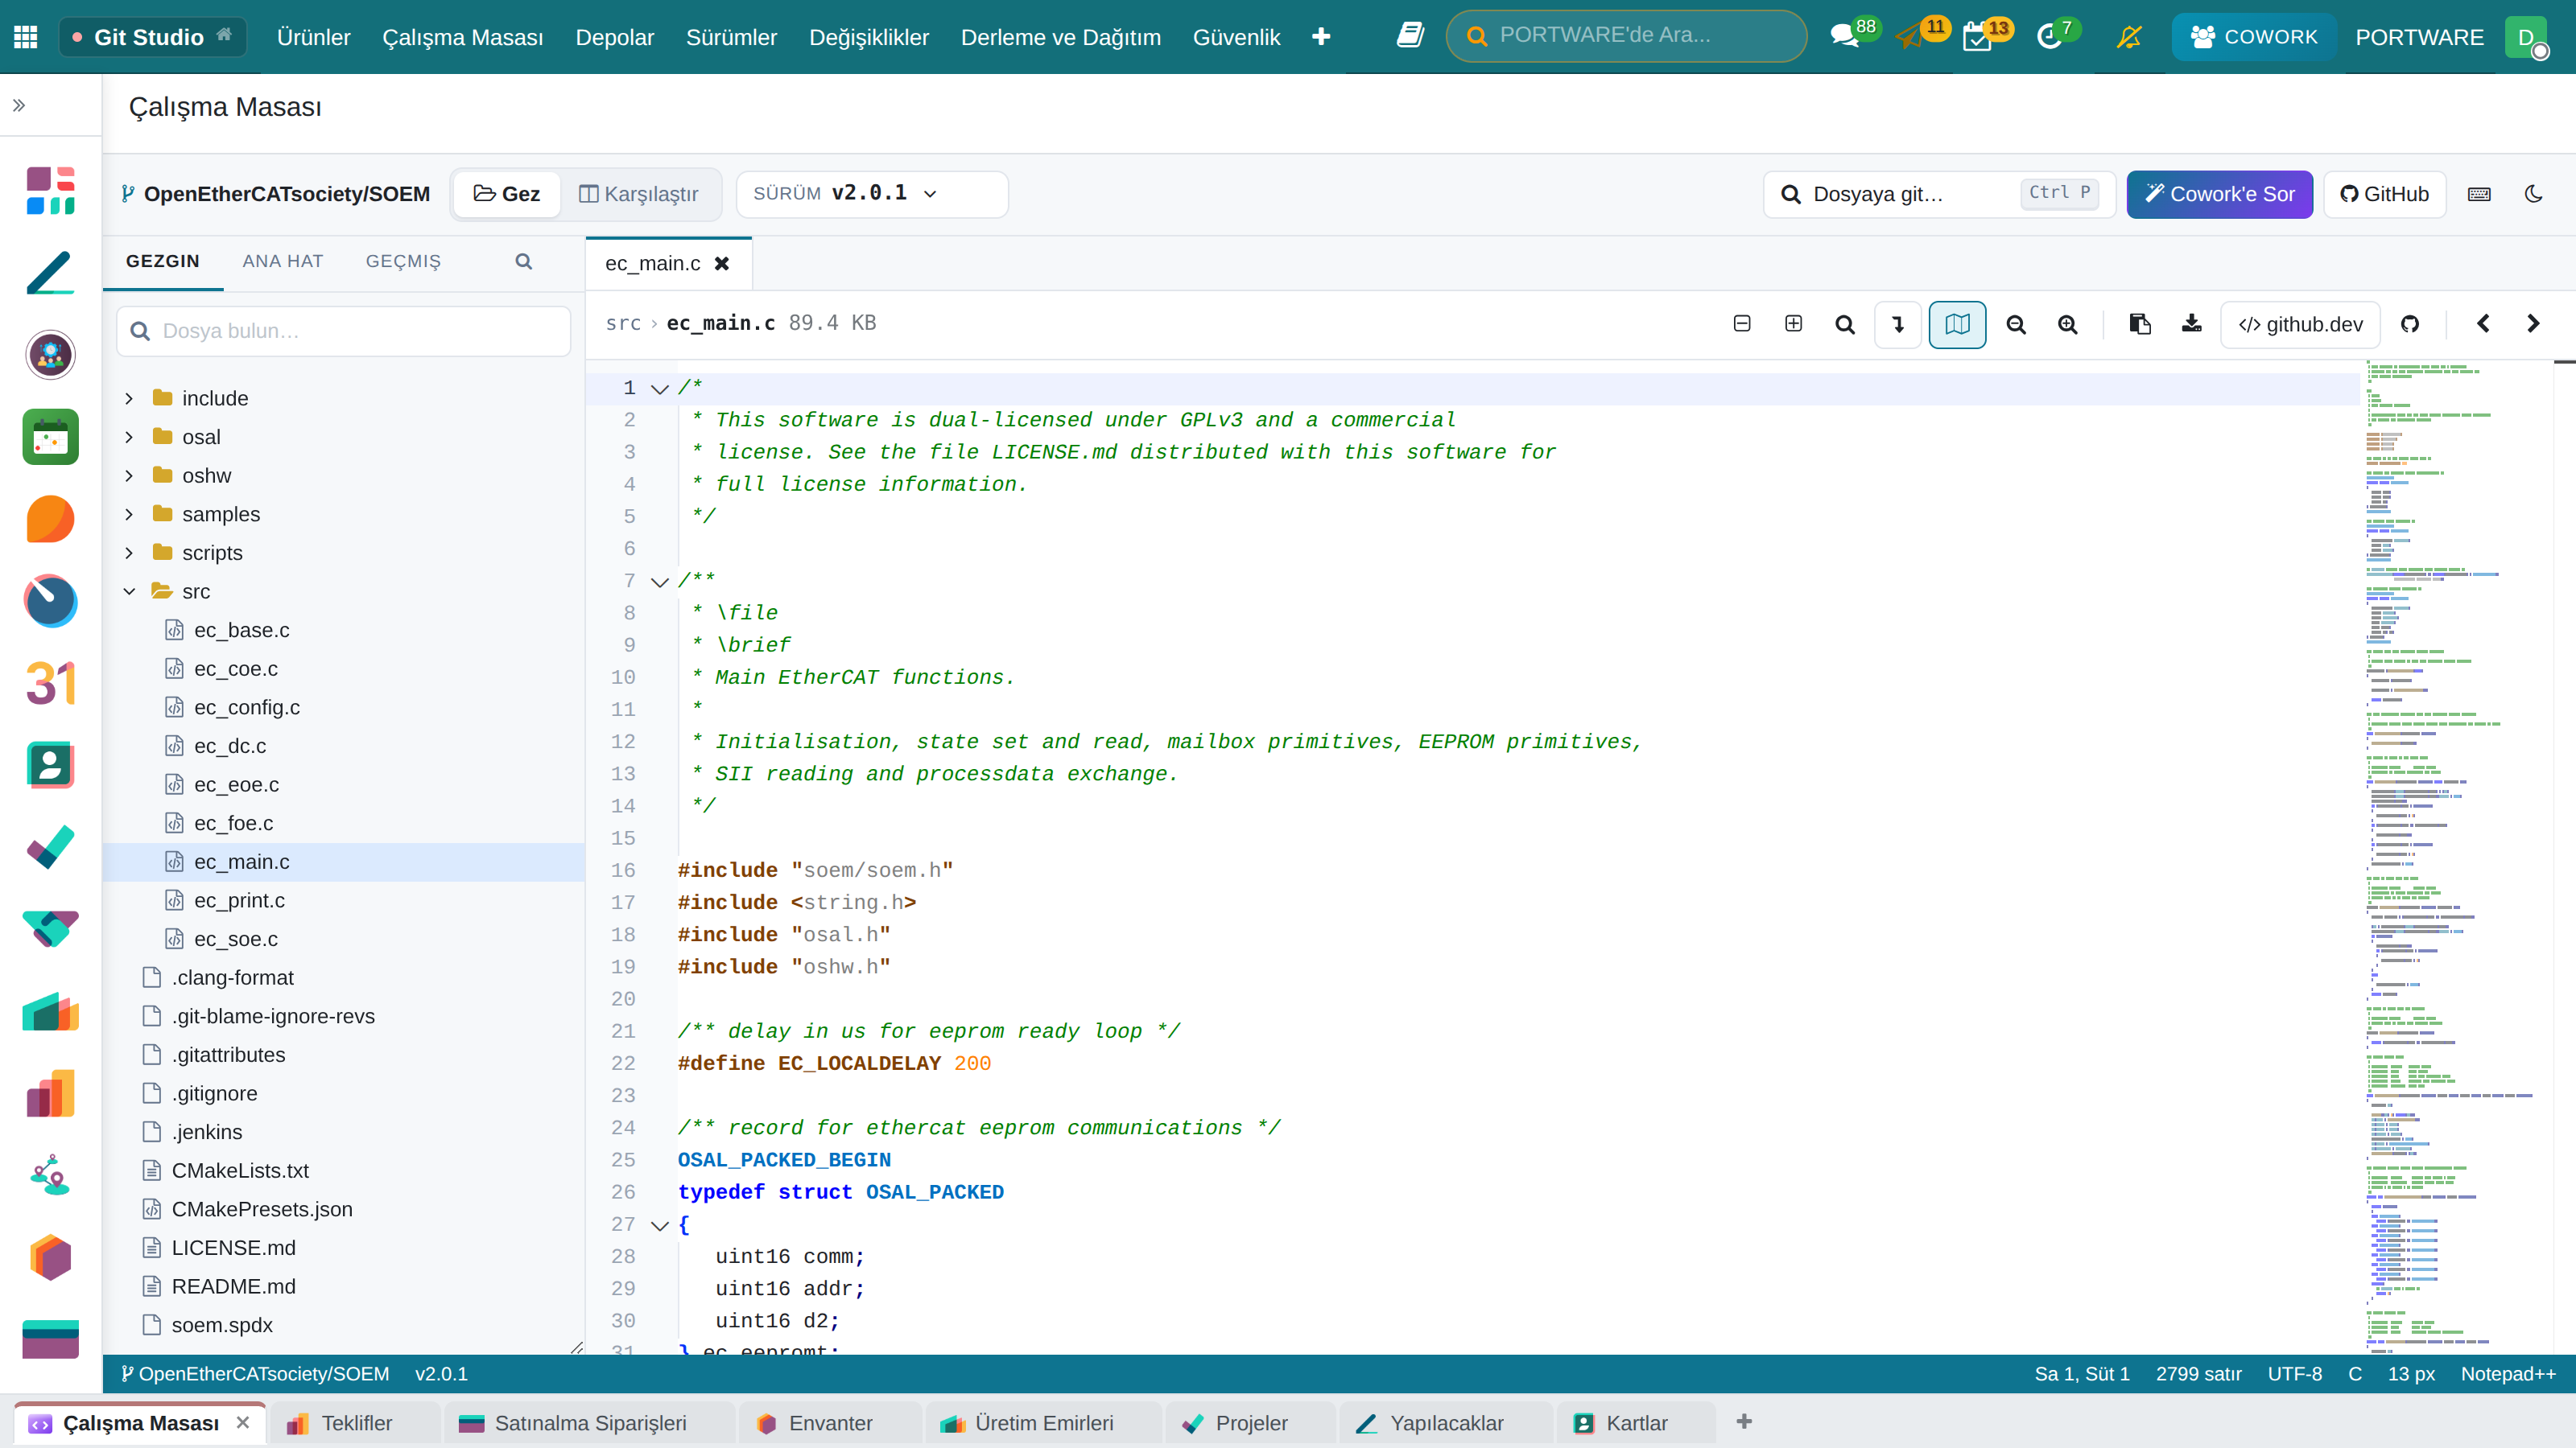Fold comment block at line 7
The height and width of the screenshot is (1448, 2576).
pyautogui.click(x=659, y=582)
